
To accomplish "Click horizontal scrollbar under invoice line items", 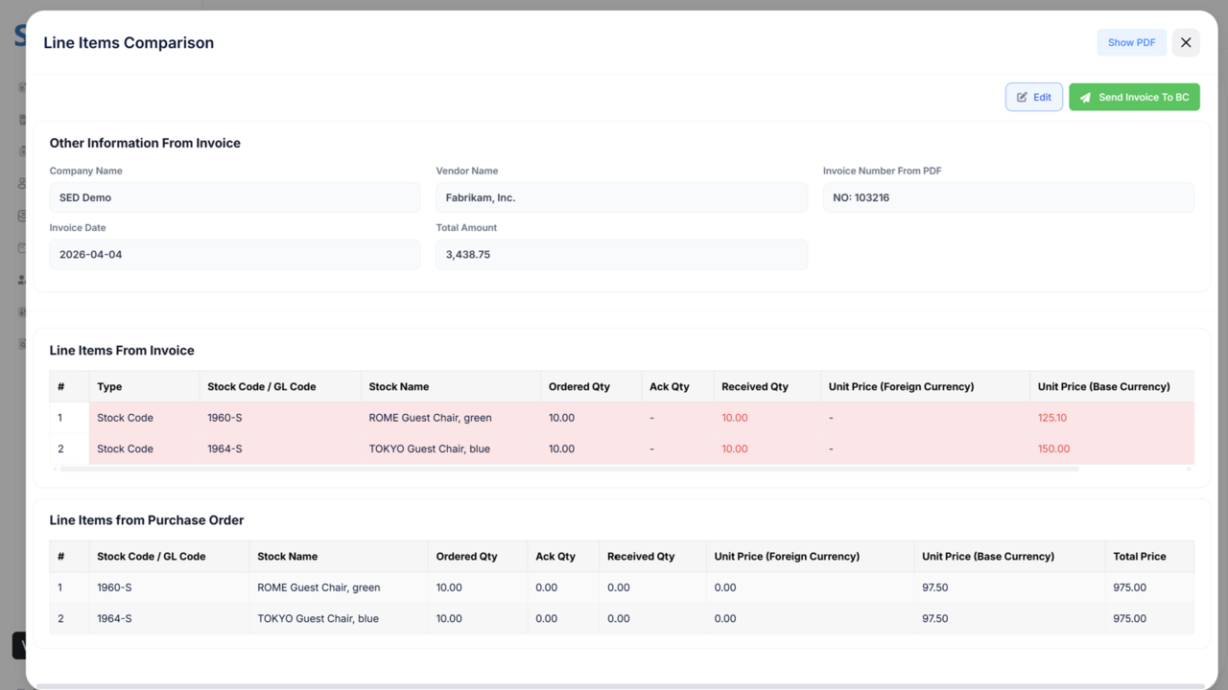I will tap(569, 470).
